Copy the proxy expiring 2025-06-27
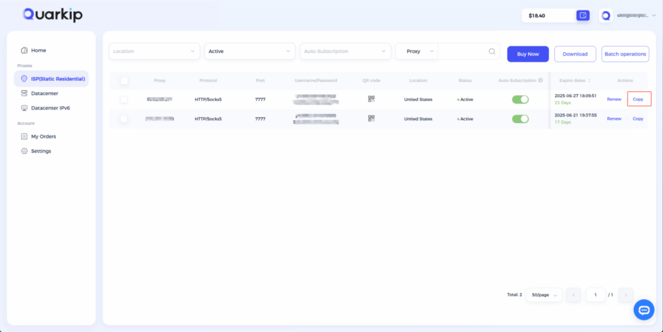 638,99
